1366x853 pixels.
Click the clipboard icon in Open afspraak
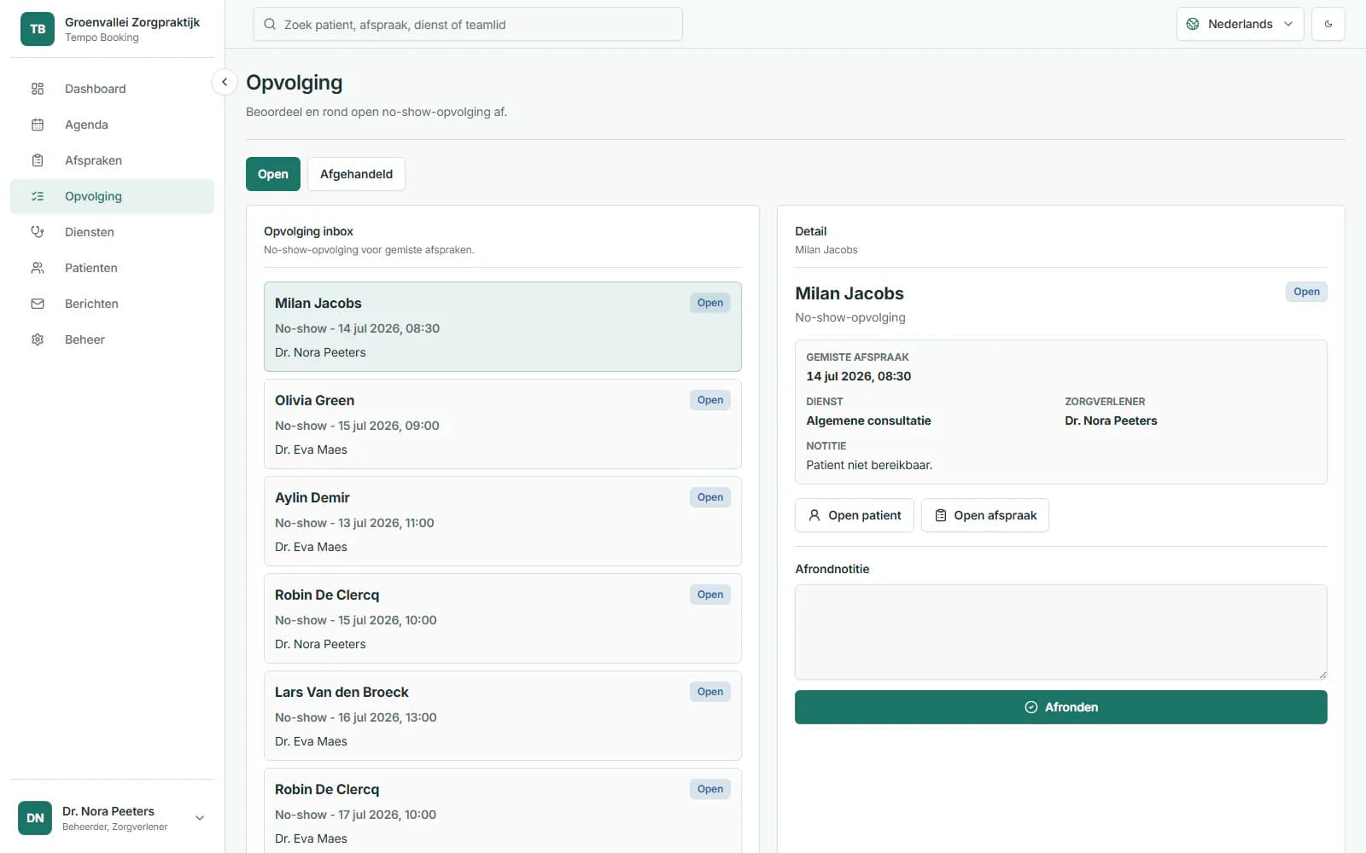(x=941, y=515)
